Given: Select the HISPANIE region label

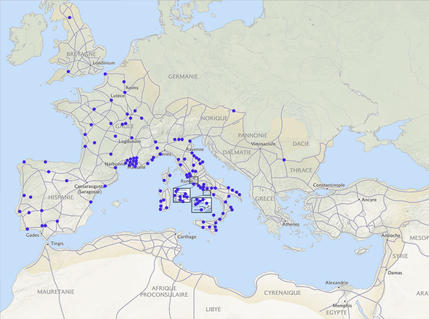Looking at the screenshot, I should coord(61,197).
